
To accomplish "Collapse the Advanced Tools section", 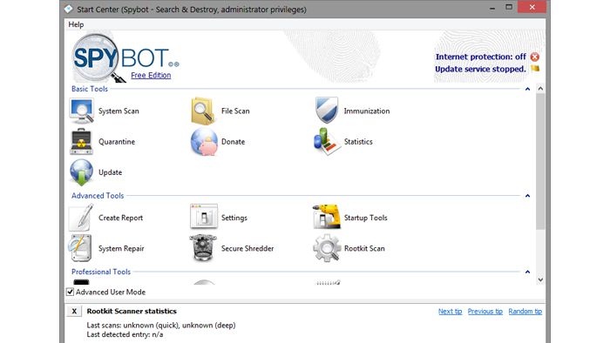I will pos(527,196).
